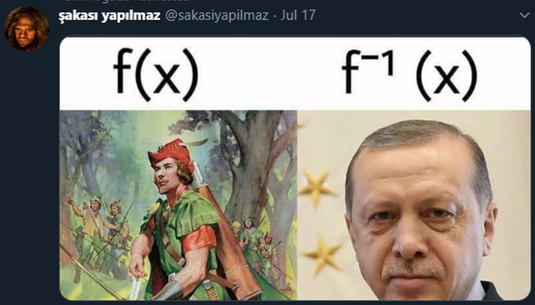
Task: Expand the tweet options caret menu
Action: (x=524, y=15)
